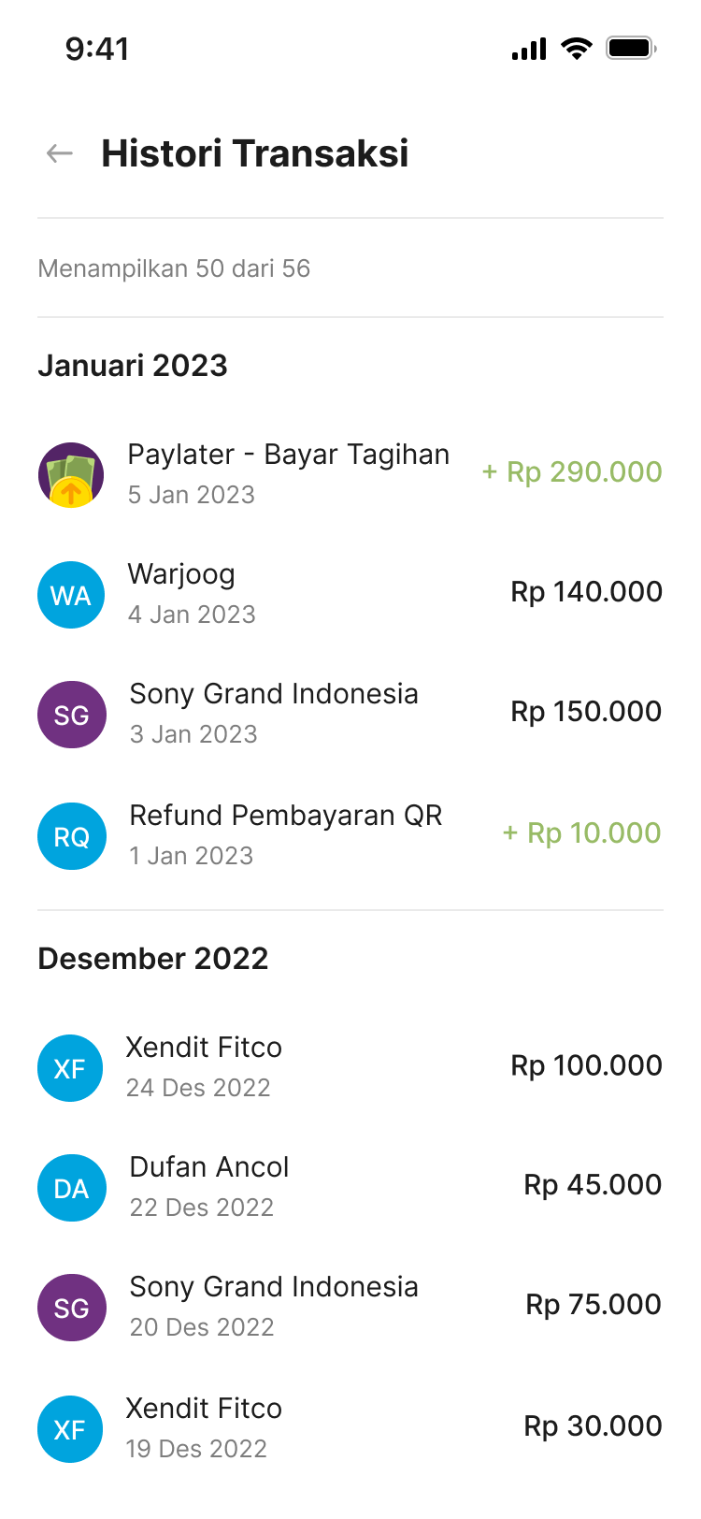The image size is (701, 1519).
Task: Tap the SG avatar dated 20 Des 2022
Action: point(71,1308)
